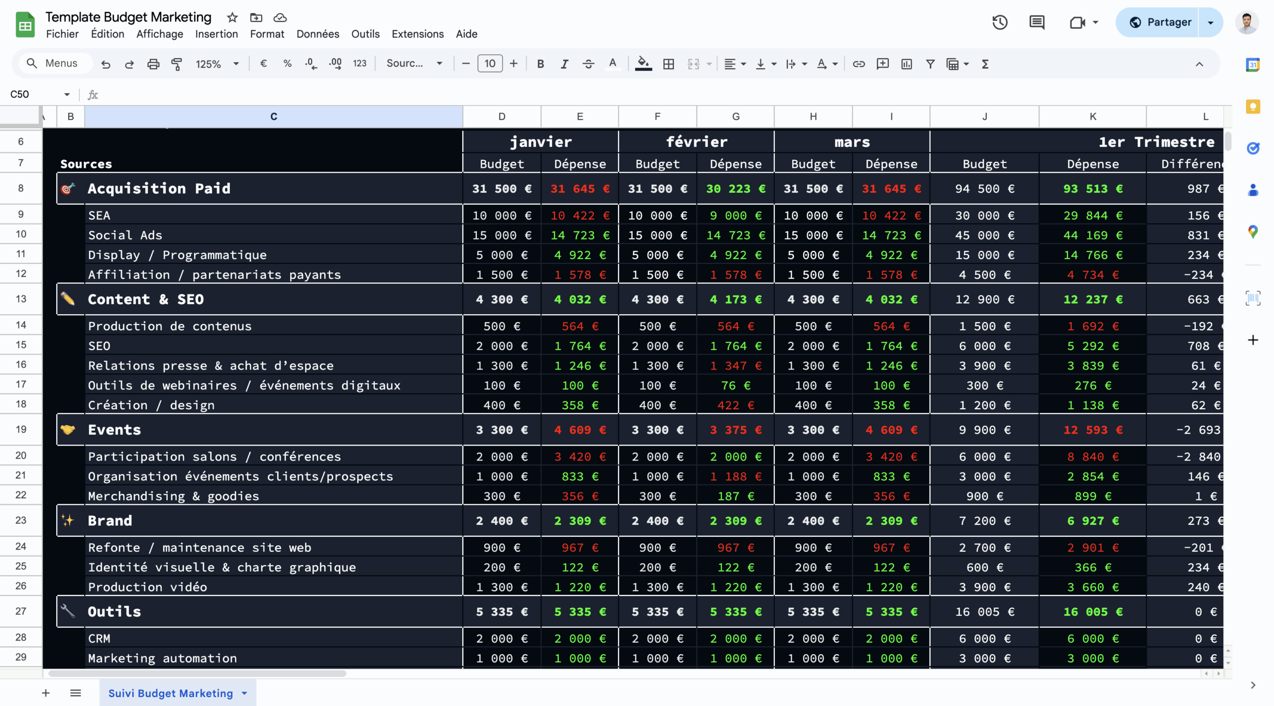
Task: Expand the Suivi Budget Marketing tab arrow
Action: click(x=244, y=693)
